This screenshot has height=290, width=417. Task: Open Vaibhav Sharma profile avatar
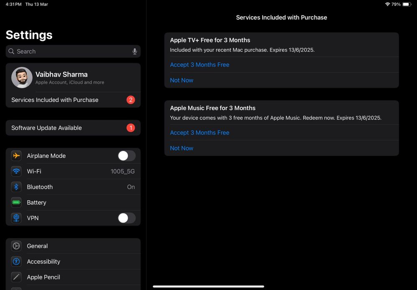(22, 78)
